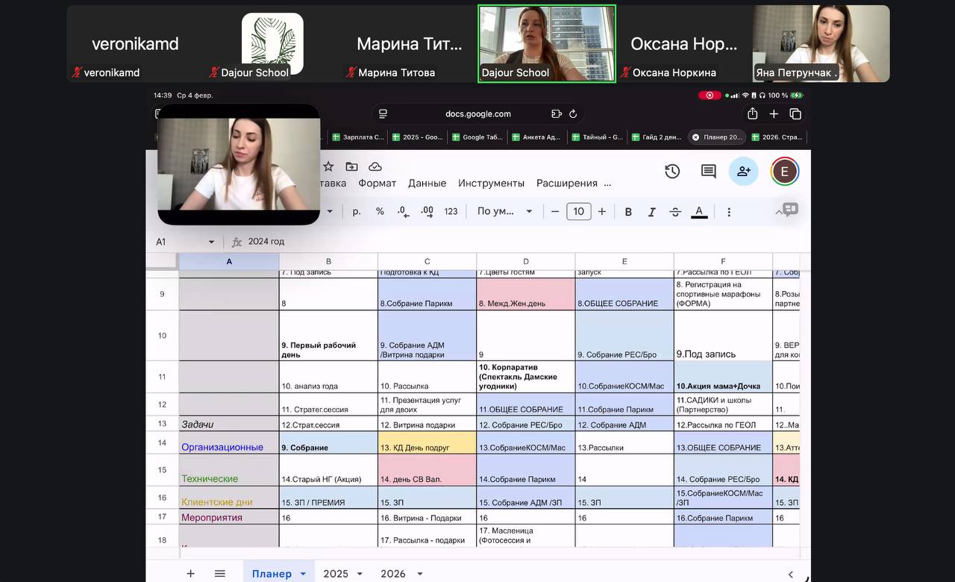
Task: Toggle strikethrough formatting
Action: coord(675,212)
